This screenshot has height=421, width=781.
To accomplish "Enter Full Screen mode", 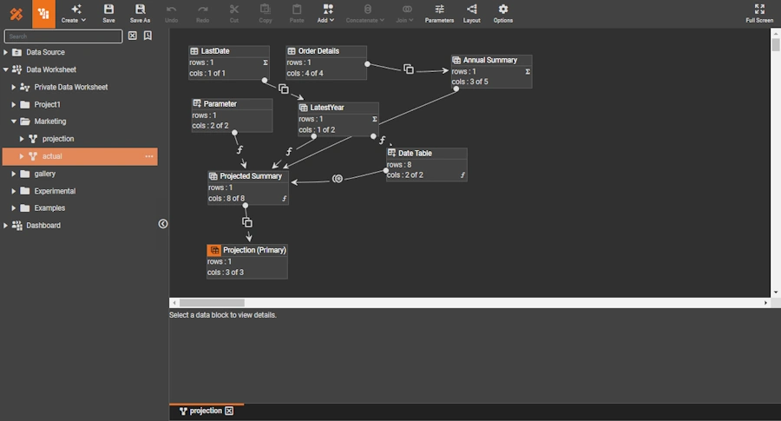I will point(759,13).
